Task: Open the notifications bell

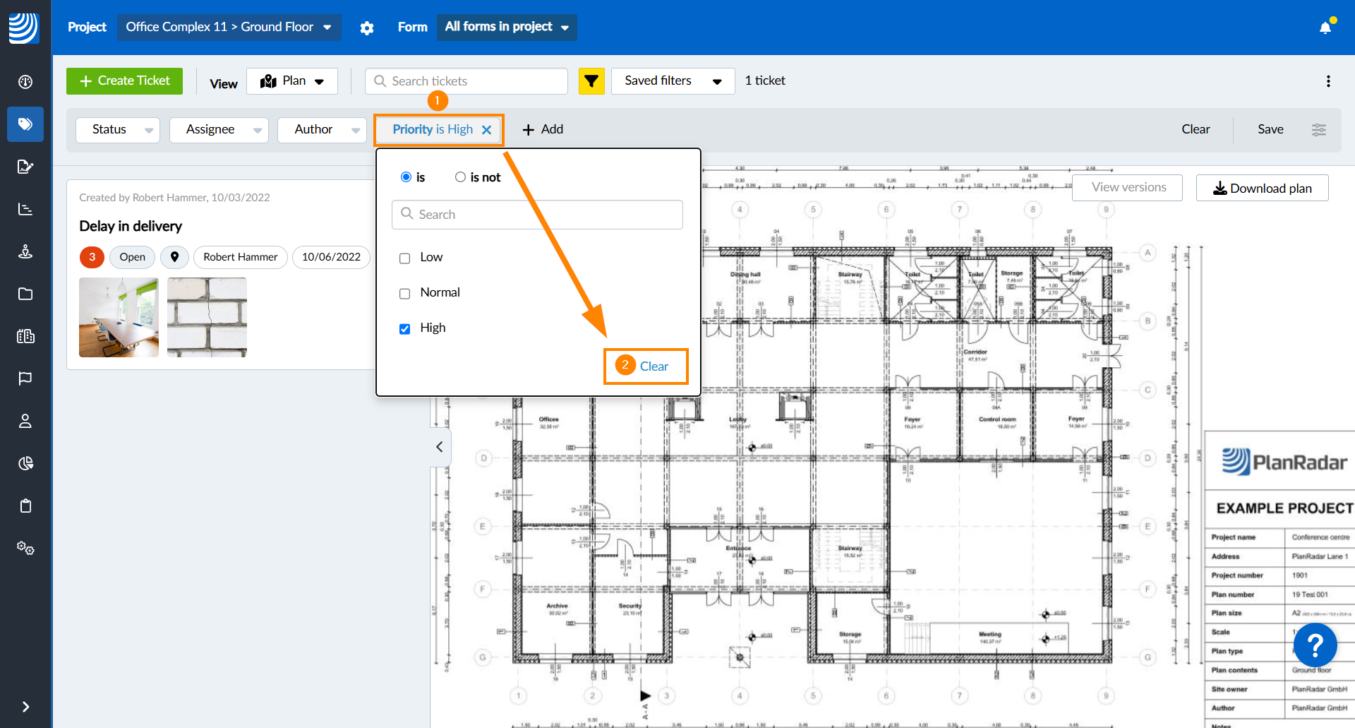Action: [x=1325, y=28]
